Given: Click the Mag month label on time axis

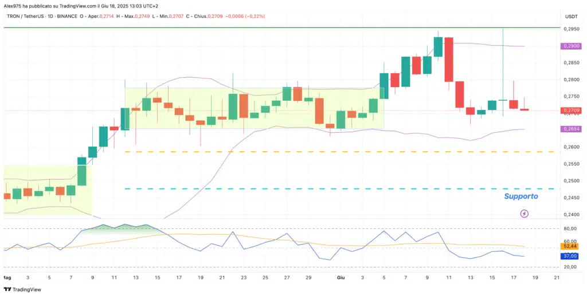Looking at the screenshot, I should [x=6, y=277].
